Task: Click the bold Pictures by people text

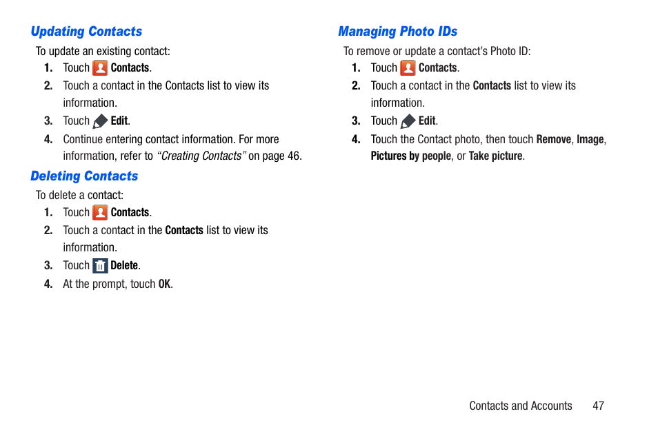Action: click(411, 156)
